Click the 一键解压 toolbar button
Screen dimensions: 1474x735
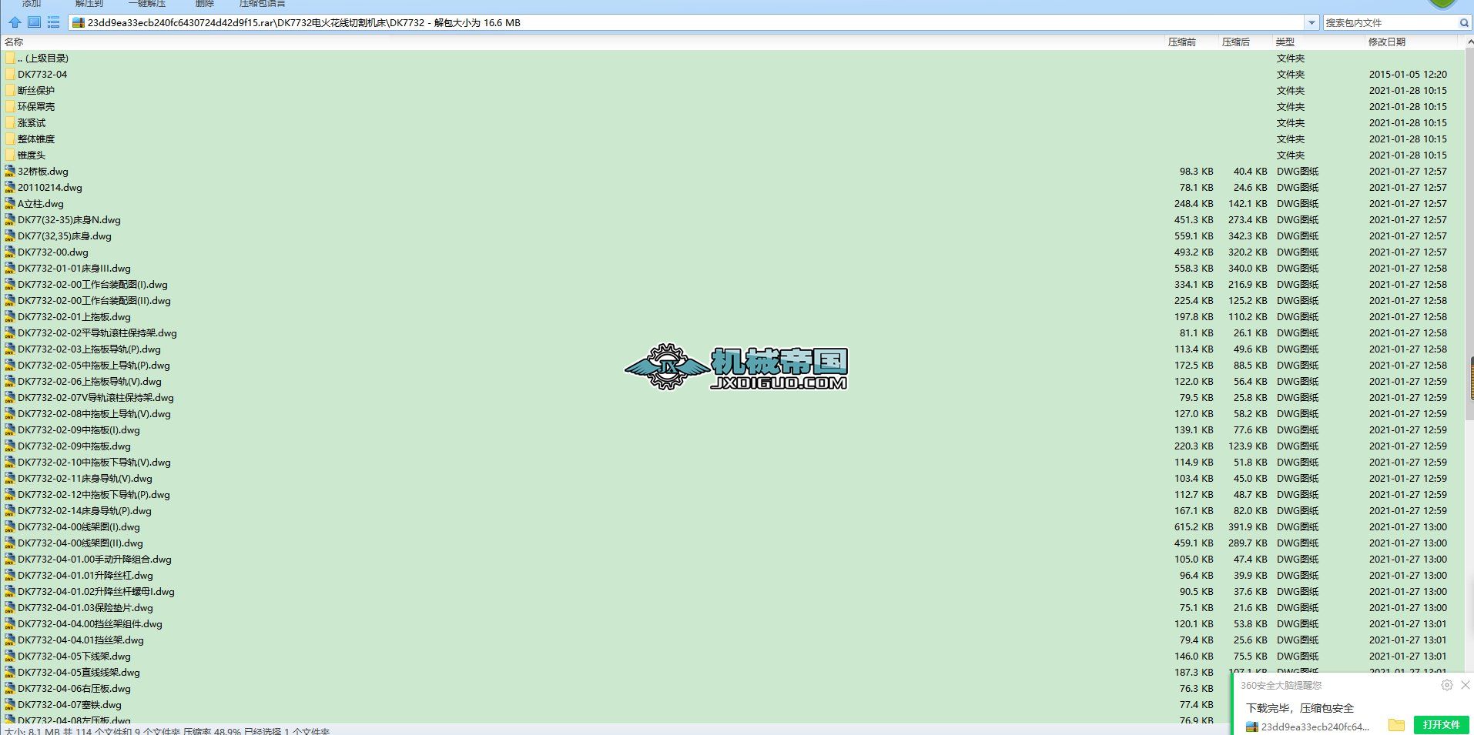147,4
